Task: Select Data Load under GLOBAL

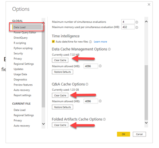Action: 27,27
